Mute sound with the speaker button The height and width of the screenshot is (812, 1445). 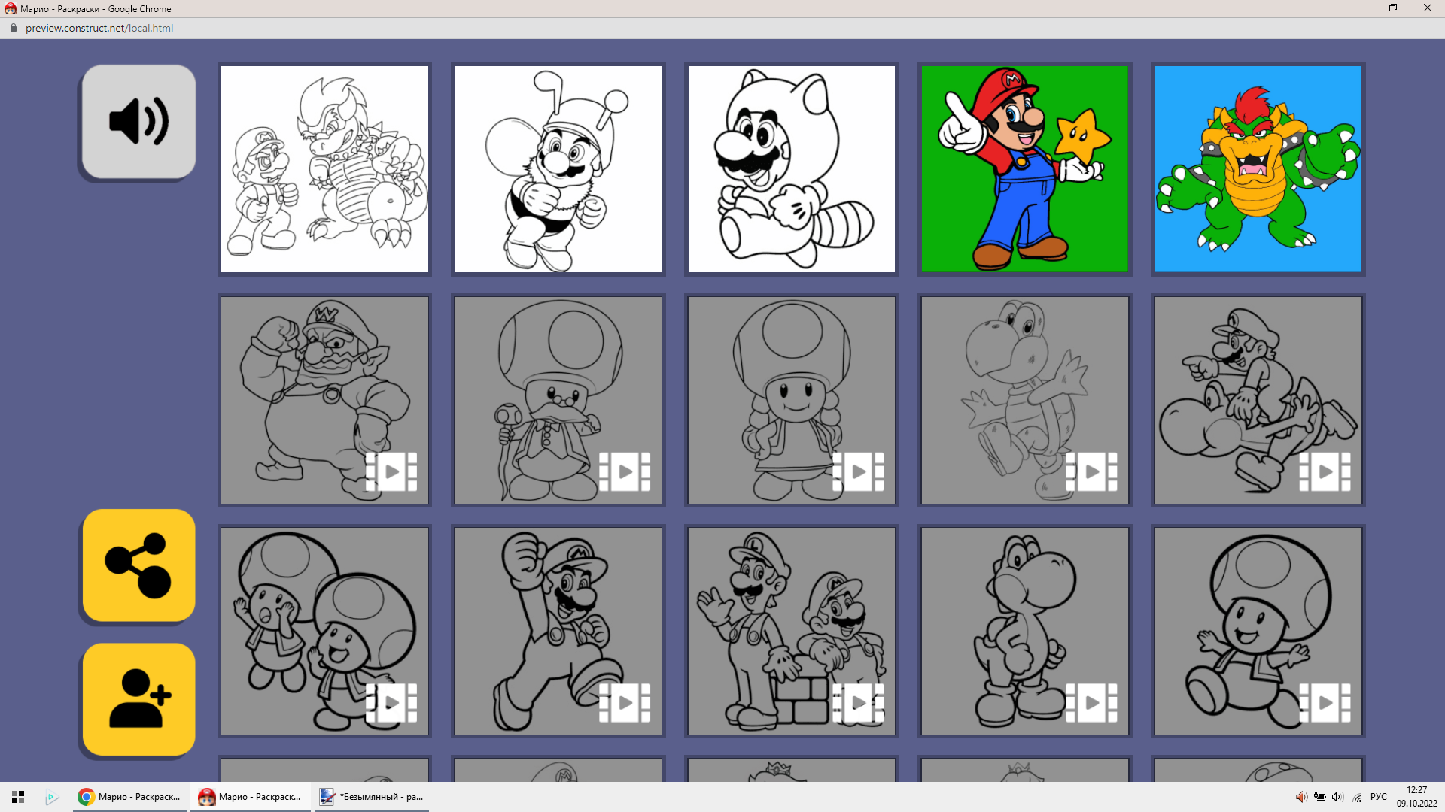[138, 122]
